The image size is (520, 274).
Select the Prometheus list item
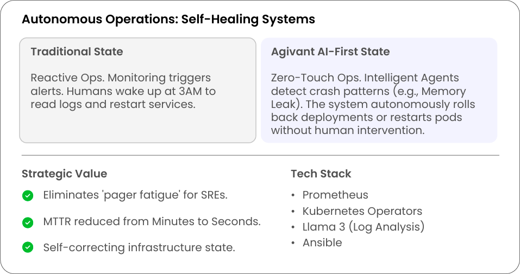335,195
